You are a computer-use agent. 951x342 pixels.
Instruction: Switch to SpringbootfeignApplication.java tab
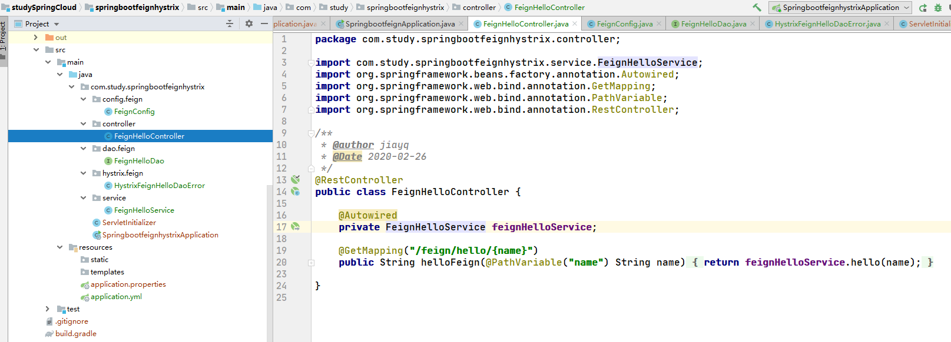click(x=399, y=24)
